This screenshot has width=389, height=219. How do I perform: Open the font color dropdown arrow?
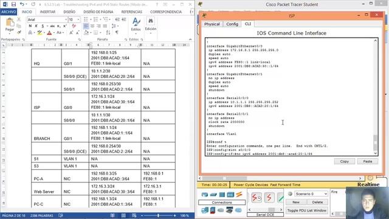pos(53,33)
